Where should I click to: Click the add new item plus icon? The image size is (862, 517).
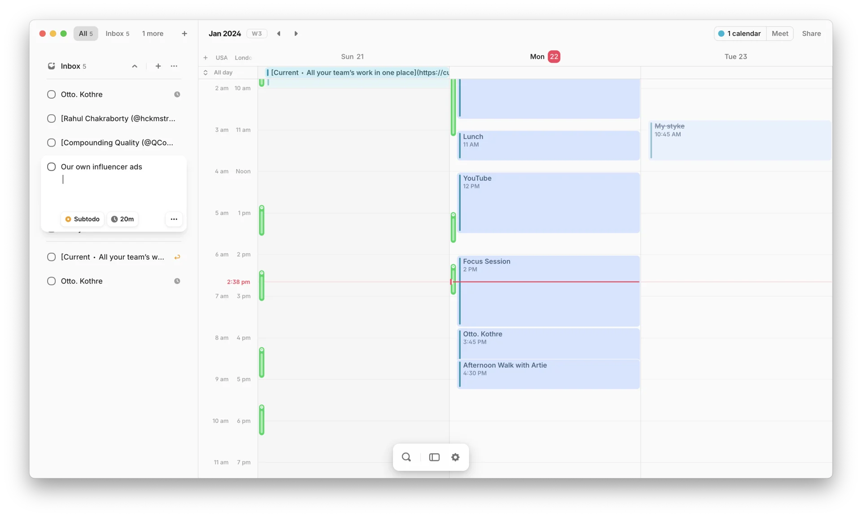[158, 66]
